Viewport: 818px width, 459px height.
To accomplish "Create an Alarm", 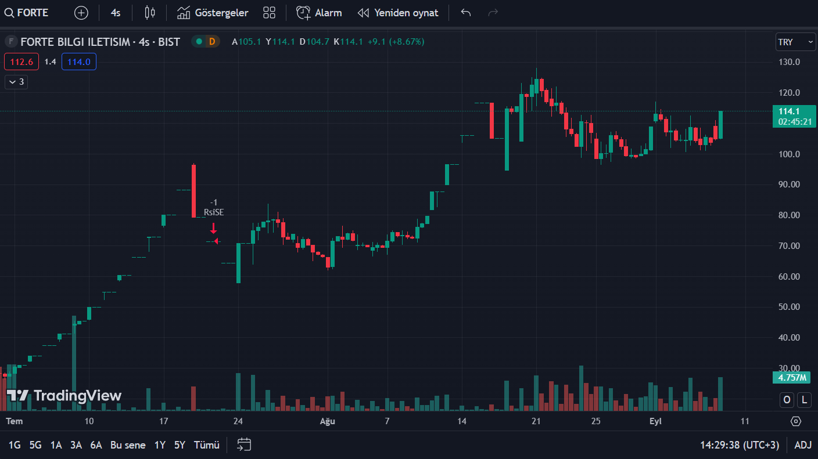I will (319, 13).
